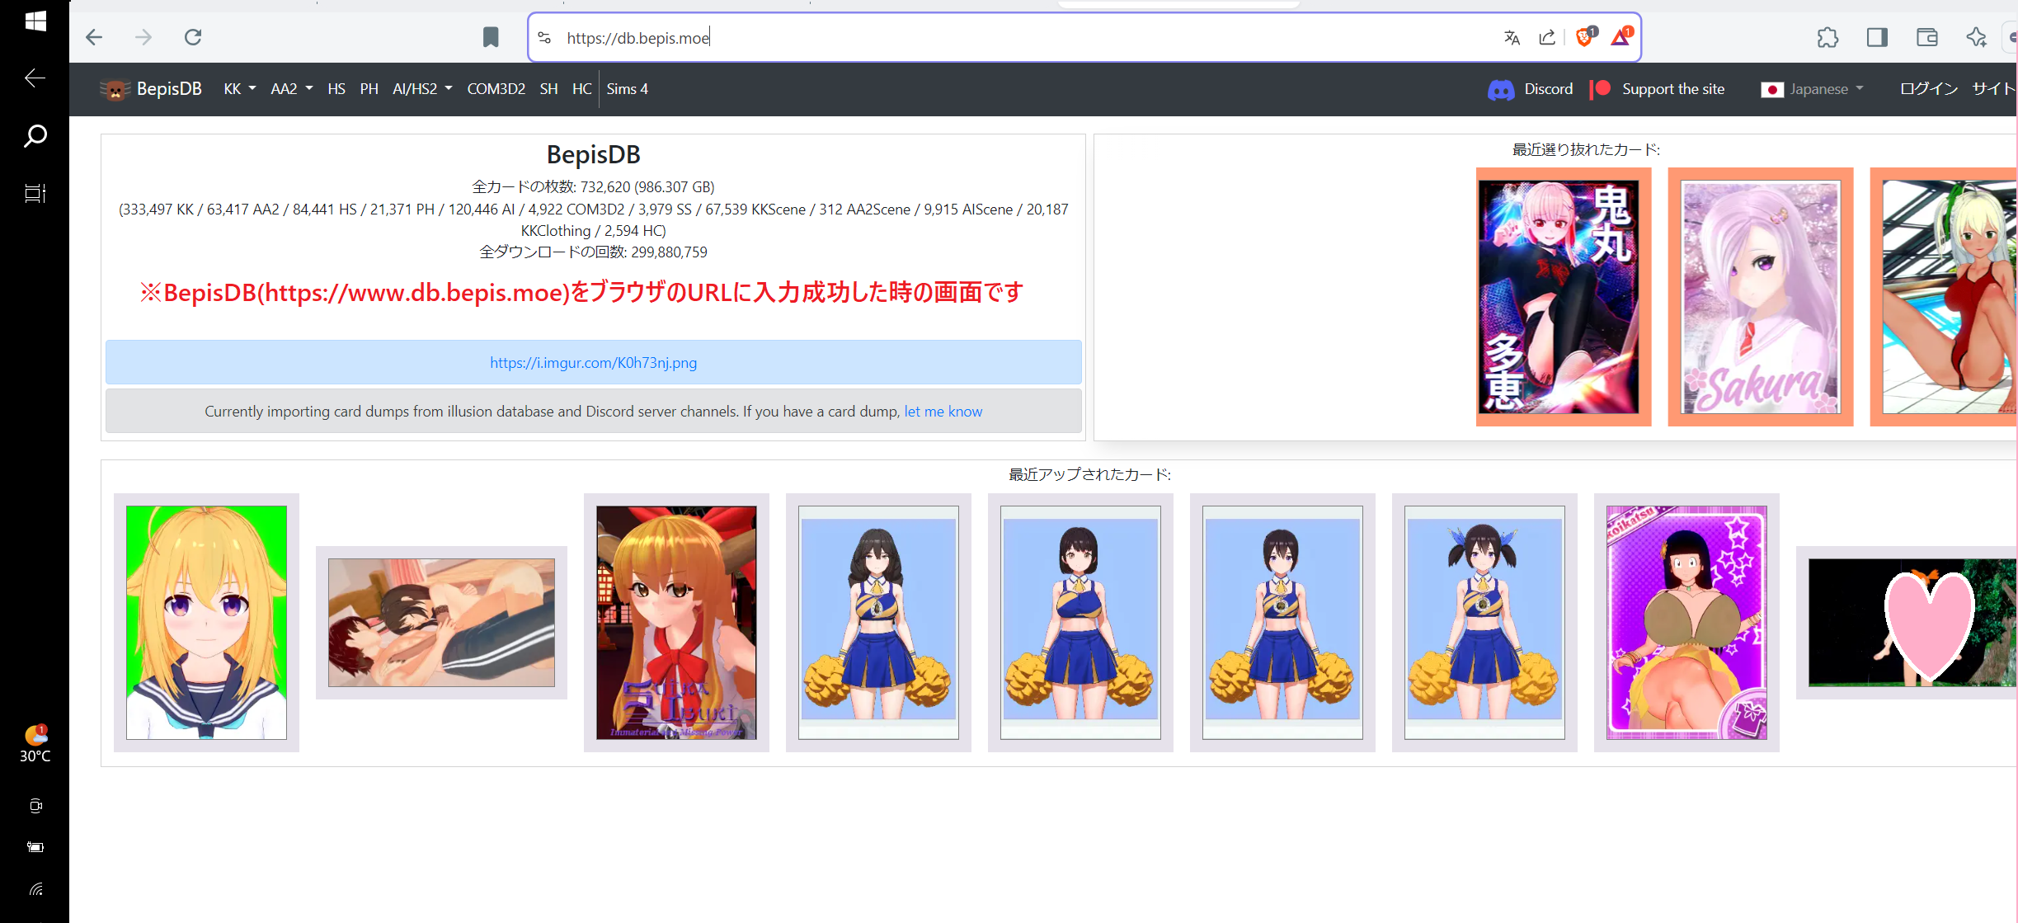Expand the KK dropdown menu
The height and width of the screenshot is (923, 2018).
(x=240, y=89)
